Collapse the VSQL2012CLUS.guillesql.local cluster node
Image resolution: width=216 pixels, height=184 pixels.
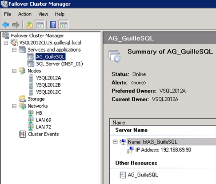coord(6,43)
